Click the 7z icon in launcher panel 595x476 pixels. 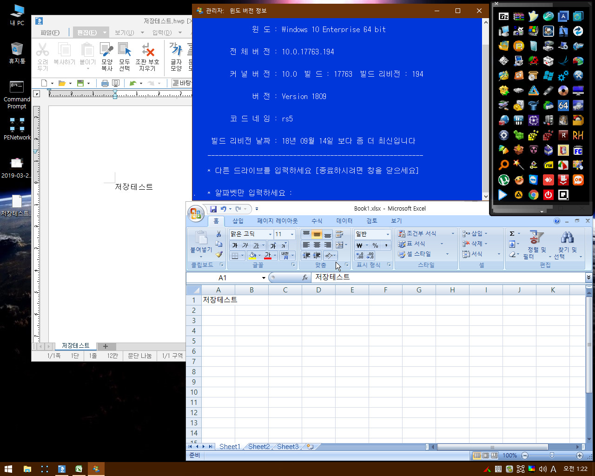[504, 16]
